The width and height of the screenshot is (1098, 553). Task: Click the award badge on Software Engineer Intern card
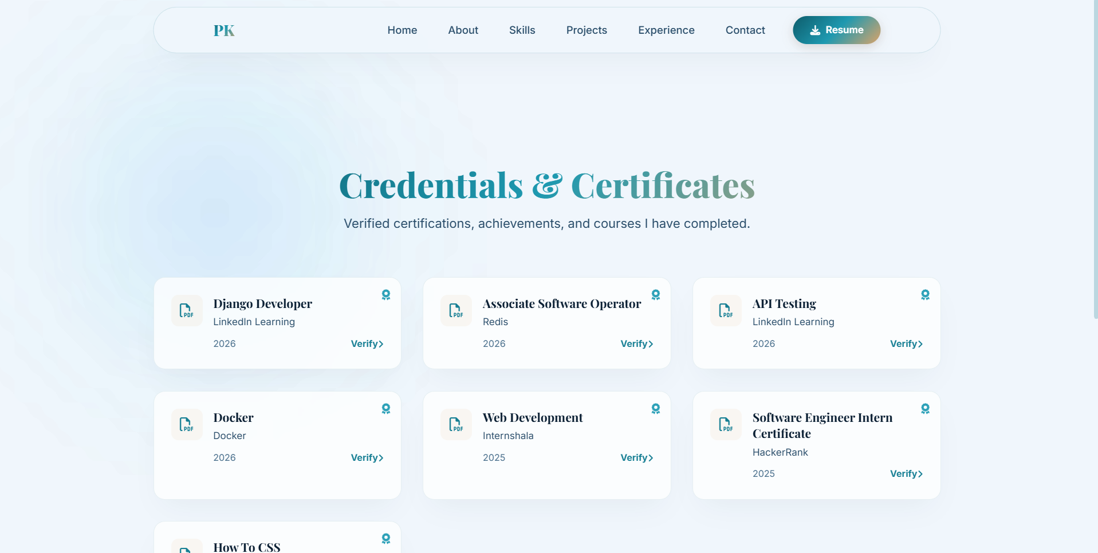[x=925, y=409]
